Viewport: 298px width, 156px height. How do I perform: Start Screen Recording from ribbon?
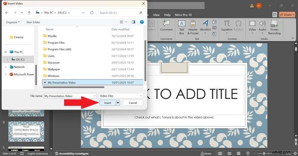pos(274,27)
